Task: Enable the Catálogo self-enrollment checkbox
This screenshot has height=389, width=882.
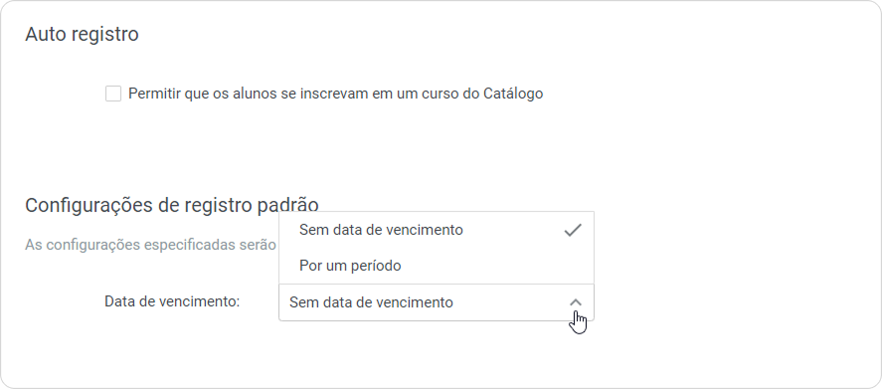Action: 113,94
